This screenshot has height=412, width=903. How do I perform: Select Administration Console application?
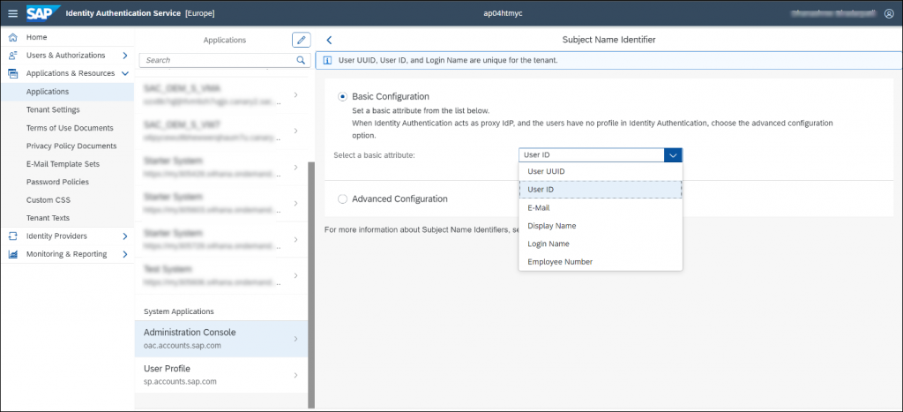[x=221, y=339]
